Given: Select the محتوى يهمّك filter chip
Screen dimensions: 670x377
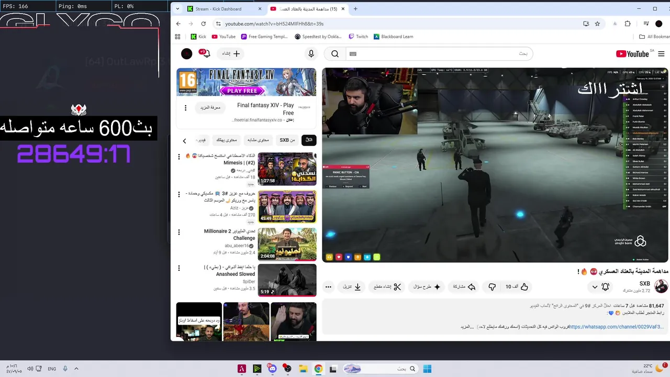Looking at the screenshot, I should [227, 140].
